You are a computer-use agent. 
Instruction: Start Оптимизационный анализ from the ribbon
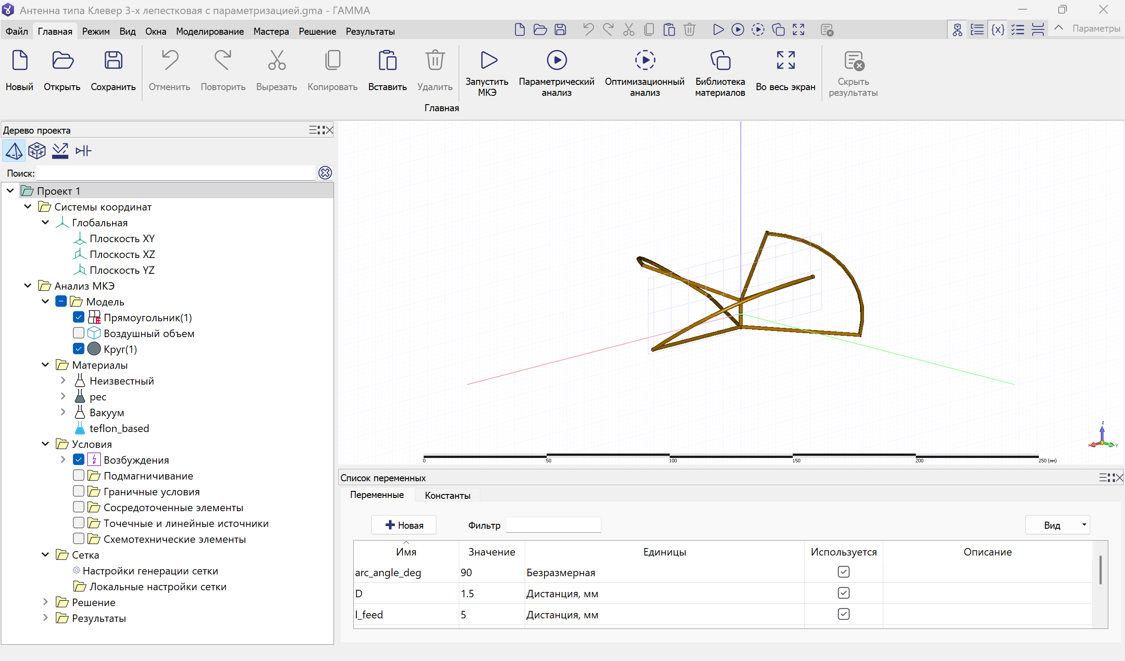click(x=644, y=61)
